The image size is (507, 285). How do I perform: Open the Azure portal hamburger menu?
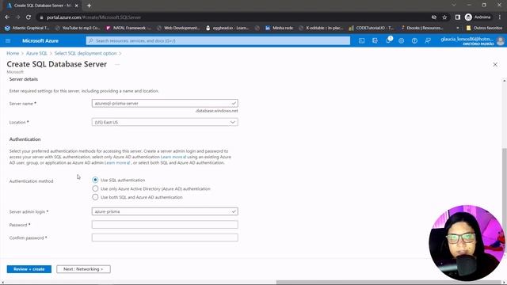coord(8,40)
